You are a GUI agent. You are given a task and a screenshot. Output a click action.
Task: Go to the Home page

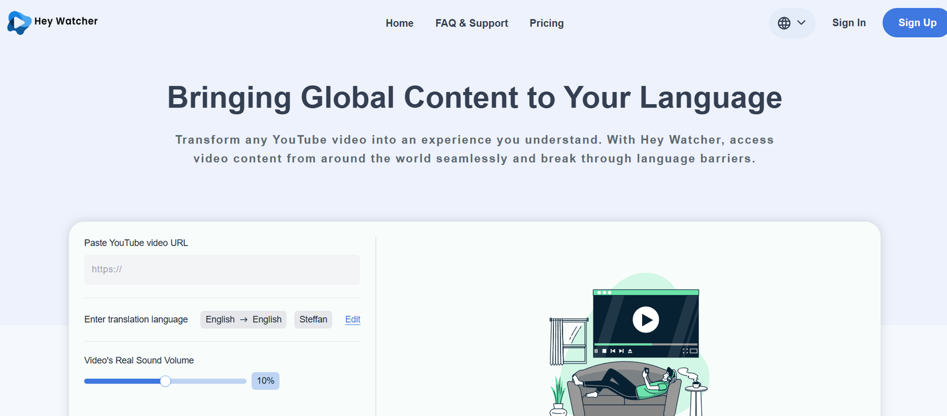click(x=400, y=24)
